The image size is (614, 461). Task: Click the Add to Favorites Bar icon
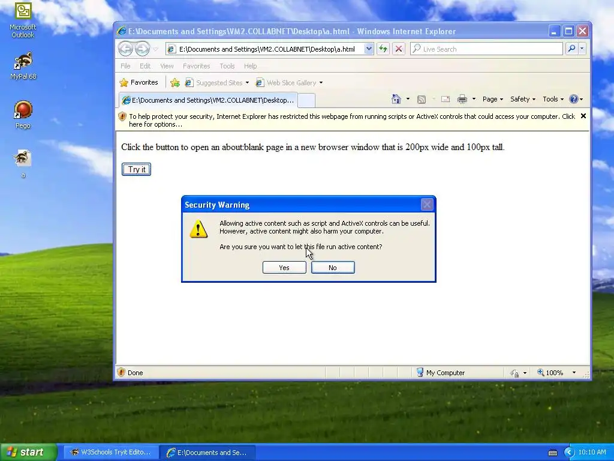[x=175, y=83]
